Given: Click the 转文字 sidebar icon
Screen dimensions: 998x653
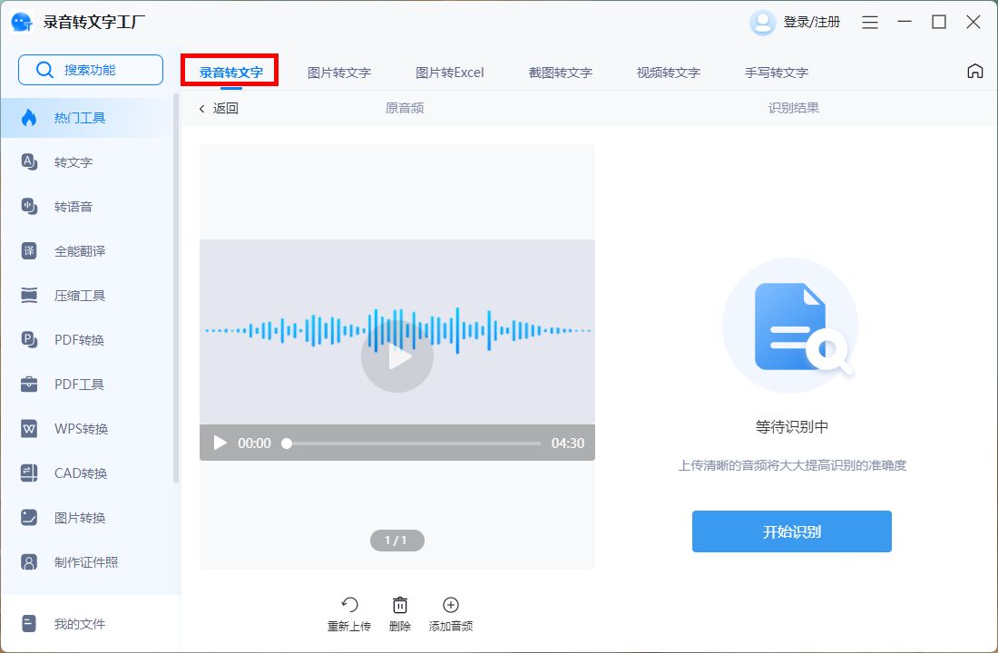Looking at the screenshot, I should coord(29,161).
